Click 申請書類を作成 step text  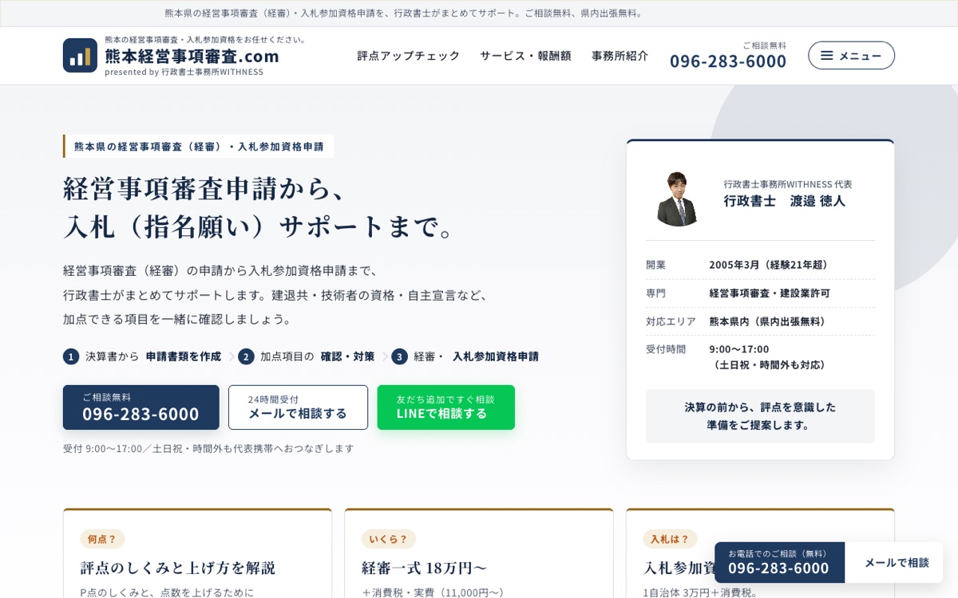(x=184, y=356)
